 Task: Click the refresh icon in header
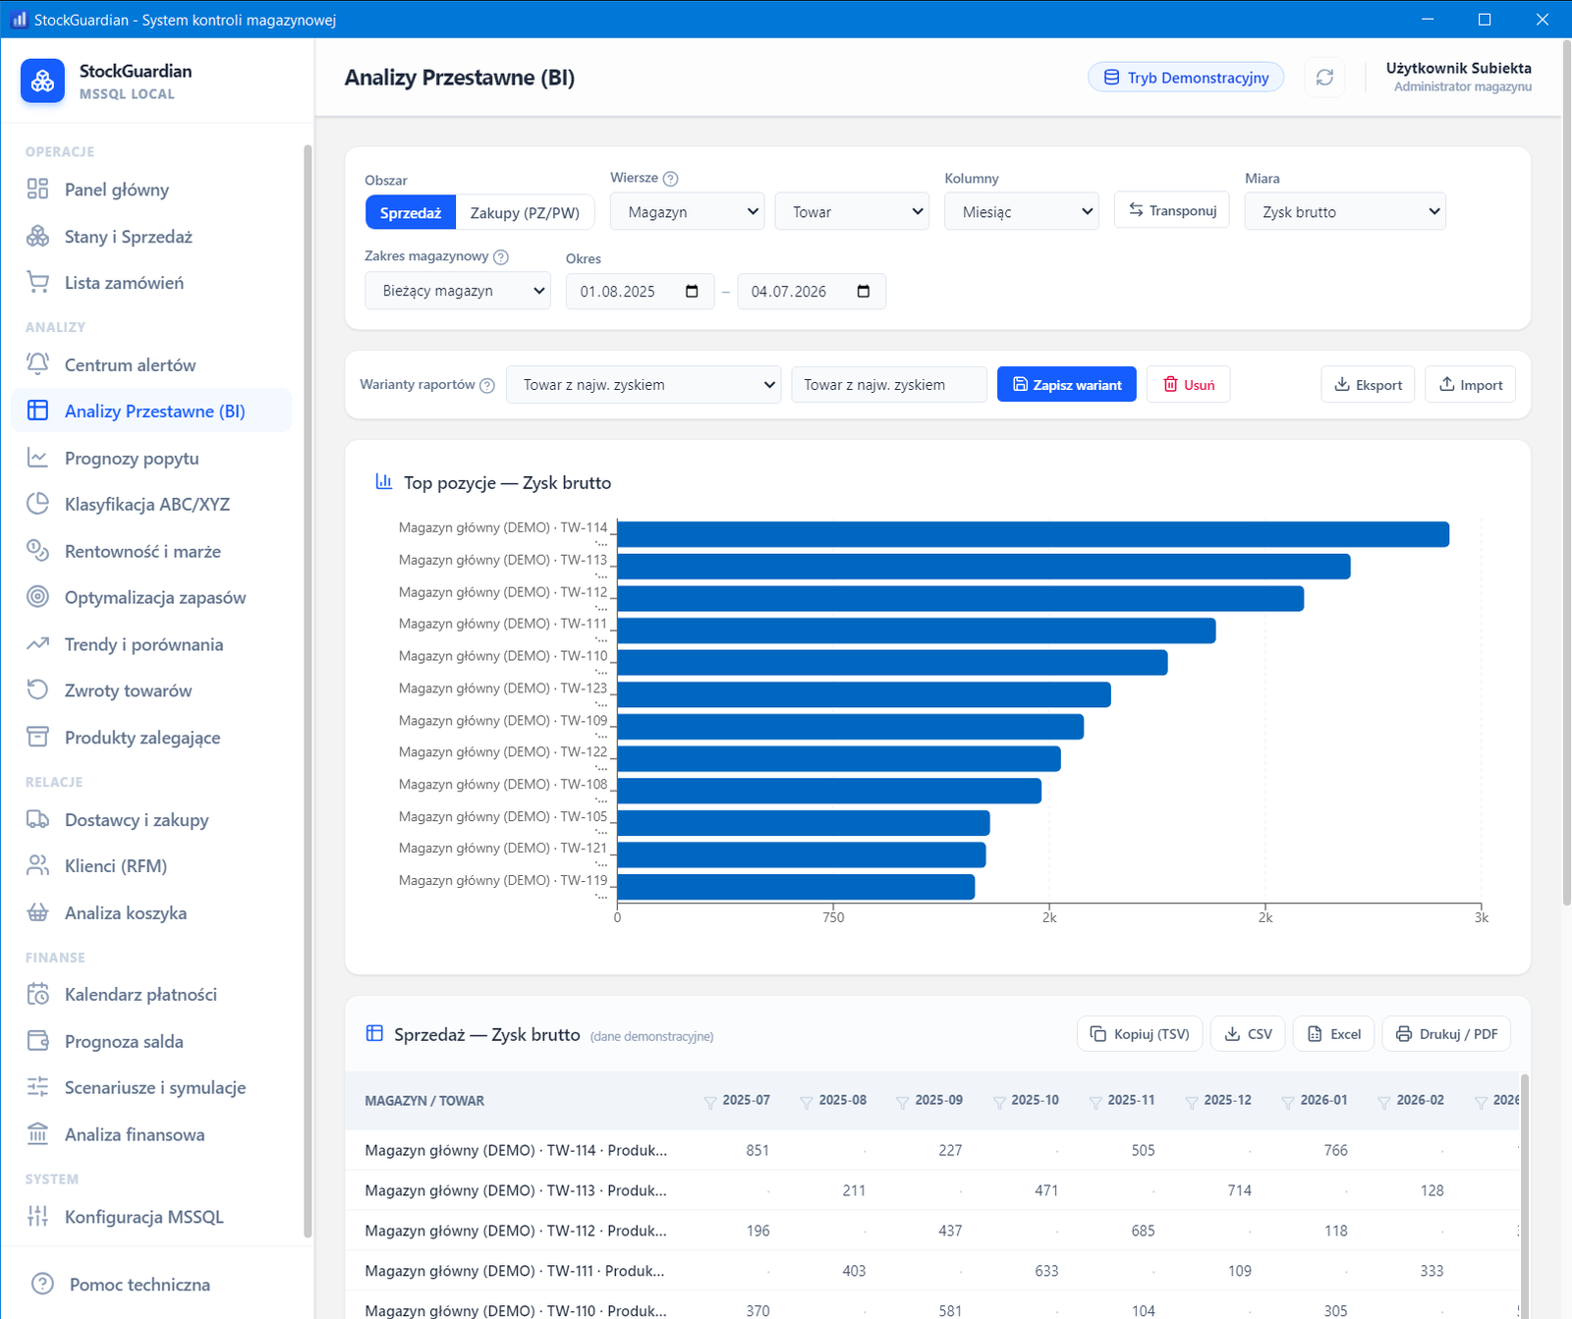tap(1324, 78)
